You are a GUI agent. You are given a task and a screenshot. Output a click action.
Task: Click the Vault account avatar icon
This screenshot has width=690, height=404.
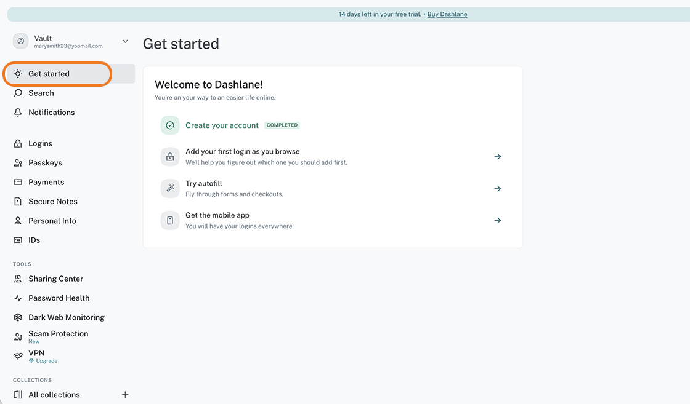pyautogui.click(x=21, y=41)
